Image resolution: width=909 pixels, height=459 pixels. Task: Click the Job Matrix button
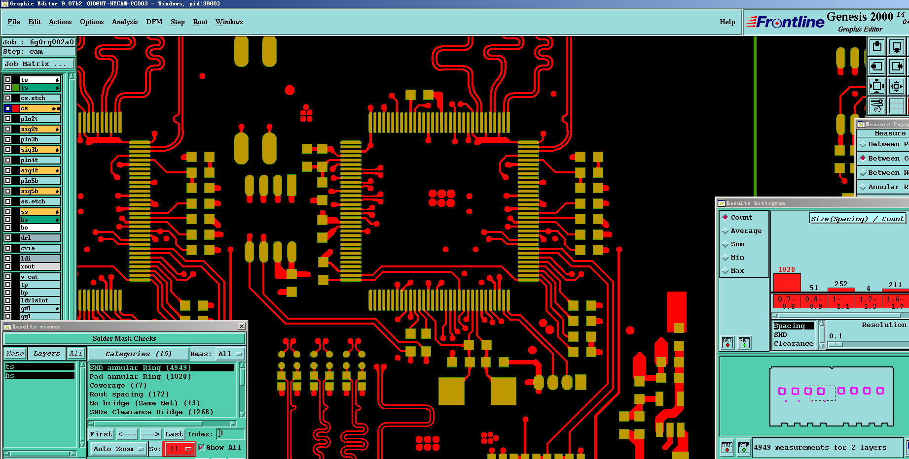[x=38, y=64]
